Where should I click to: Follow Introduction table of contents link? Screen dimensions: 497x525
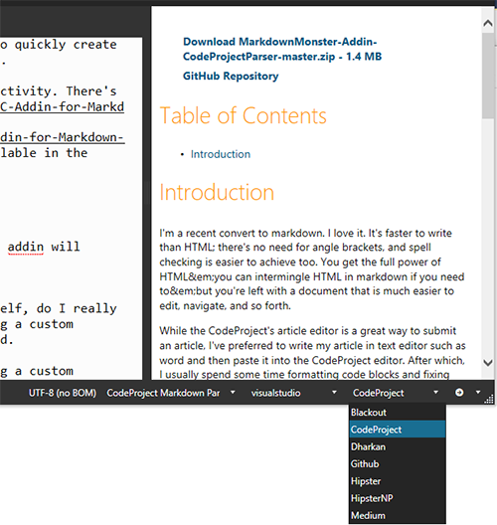[221, 154]
